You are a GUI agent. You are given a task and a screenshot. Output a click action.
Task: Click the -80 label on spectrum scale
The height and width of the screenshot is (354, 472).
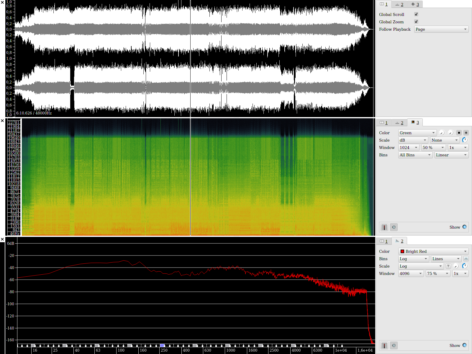click(11, 292)
